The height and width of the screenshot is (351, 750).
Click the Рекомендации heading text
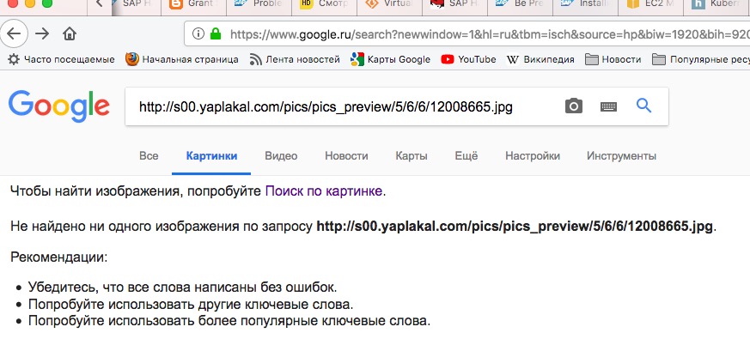pos(58,257)
